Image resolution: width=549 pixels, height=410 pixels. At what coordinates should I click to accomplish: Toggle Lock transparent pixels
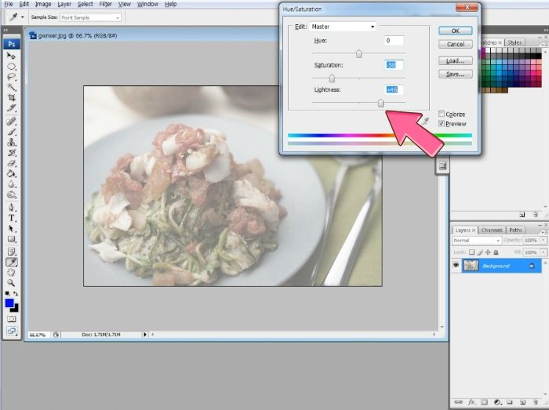tap(471, 252)
